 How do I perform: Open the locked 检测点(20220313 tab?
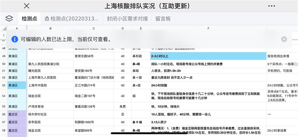[x=72, y=19]
